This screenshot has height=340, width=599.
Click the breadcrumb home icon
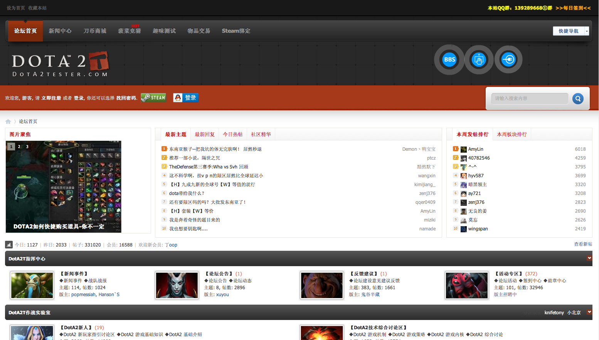(8, 122)
